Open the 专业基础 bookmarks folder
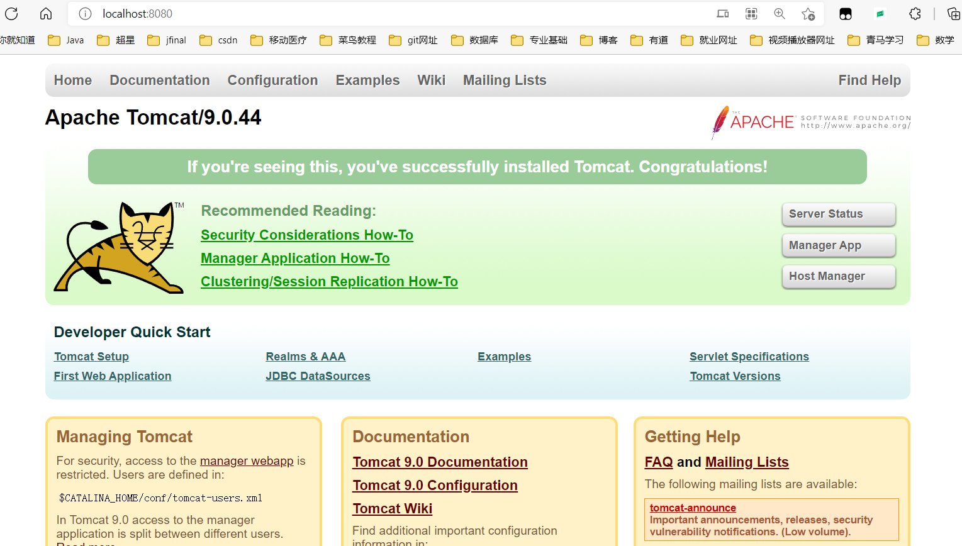This screenshot has height=546, width=962. coord(539,40)
